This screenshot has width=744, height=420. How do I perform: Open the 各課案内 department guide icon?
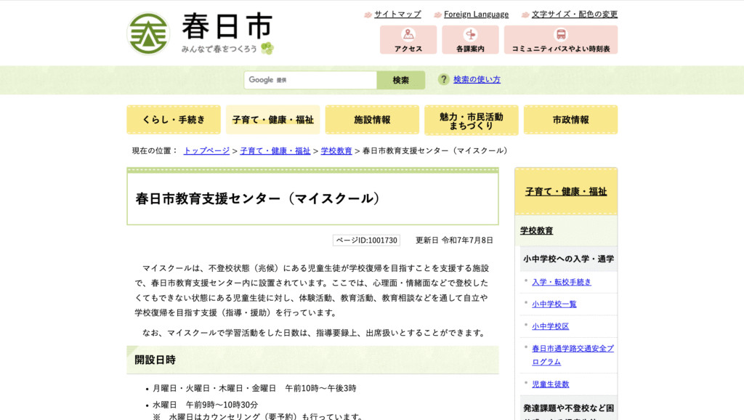pos(470,40)
